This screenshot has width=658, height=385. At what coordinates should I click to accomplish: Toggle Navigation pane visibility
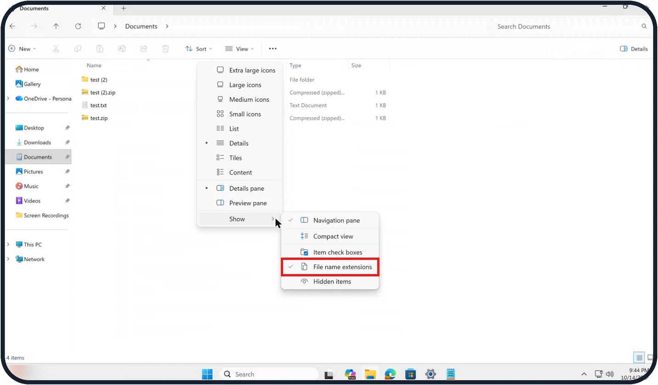[330, 220]
